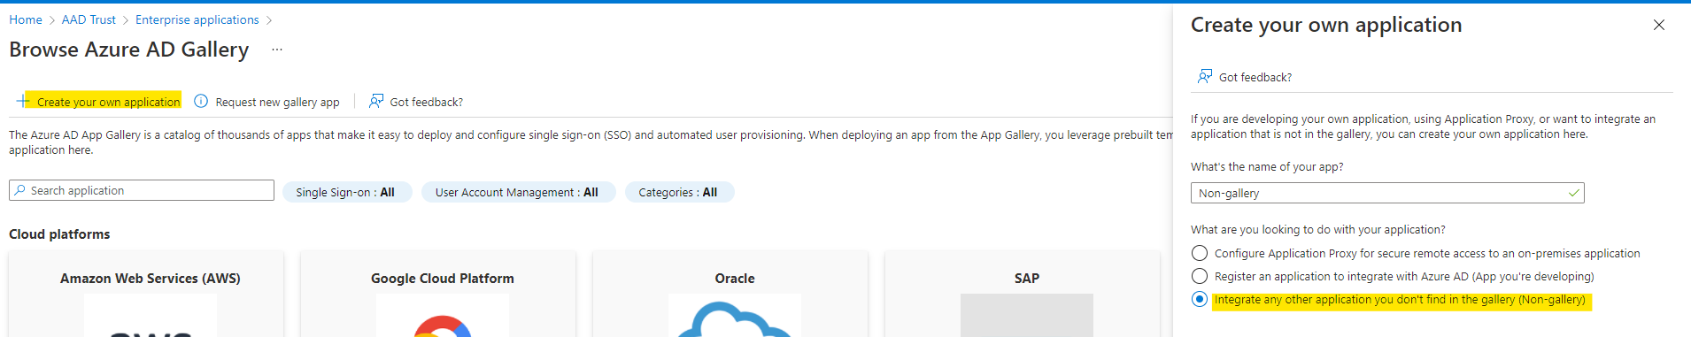Click the magnifier icon in the search application box
1691x337 pixels.
click(20, 190)
